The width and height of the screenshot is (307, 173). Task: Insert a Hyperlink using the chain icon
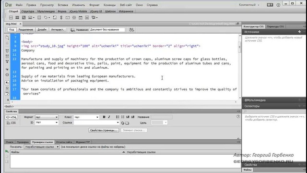pos(61,18)
